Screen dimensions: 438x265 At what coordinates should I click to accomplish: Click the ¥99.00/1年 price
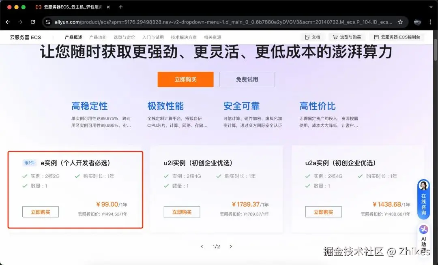click(x=112, y=205)
